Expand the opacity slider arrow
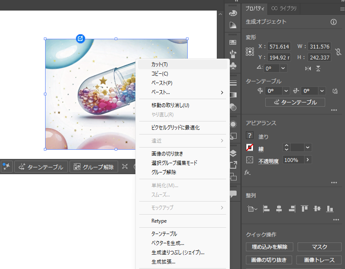 (307, 160)
